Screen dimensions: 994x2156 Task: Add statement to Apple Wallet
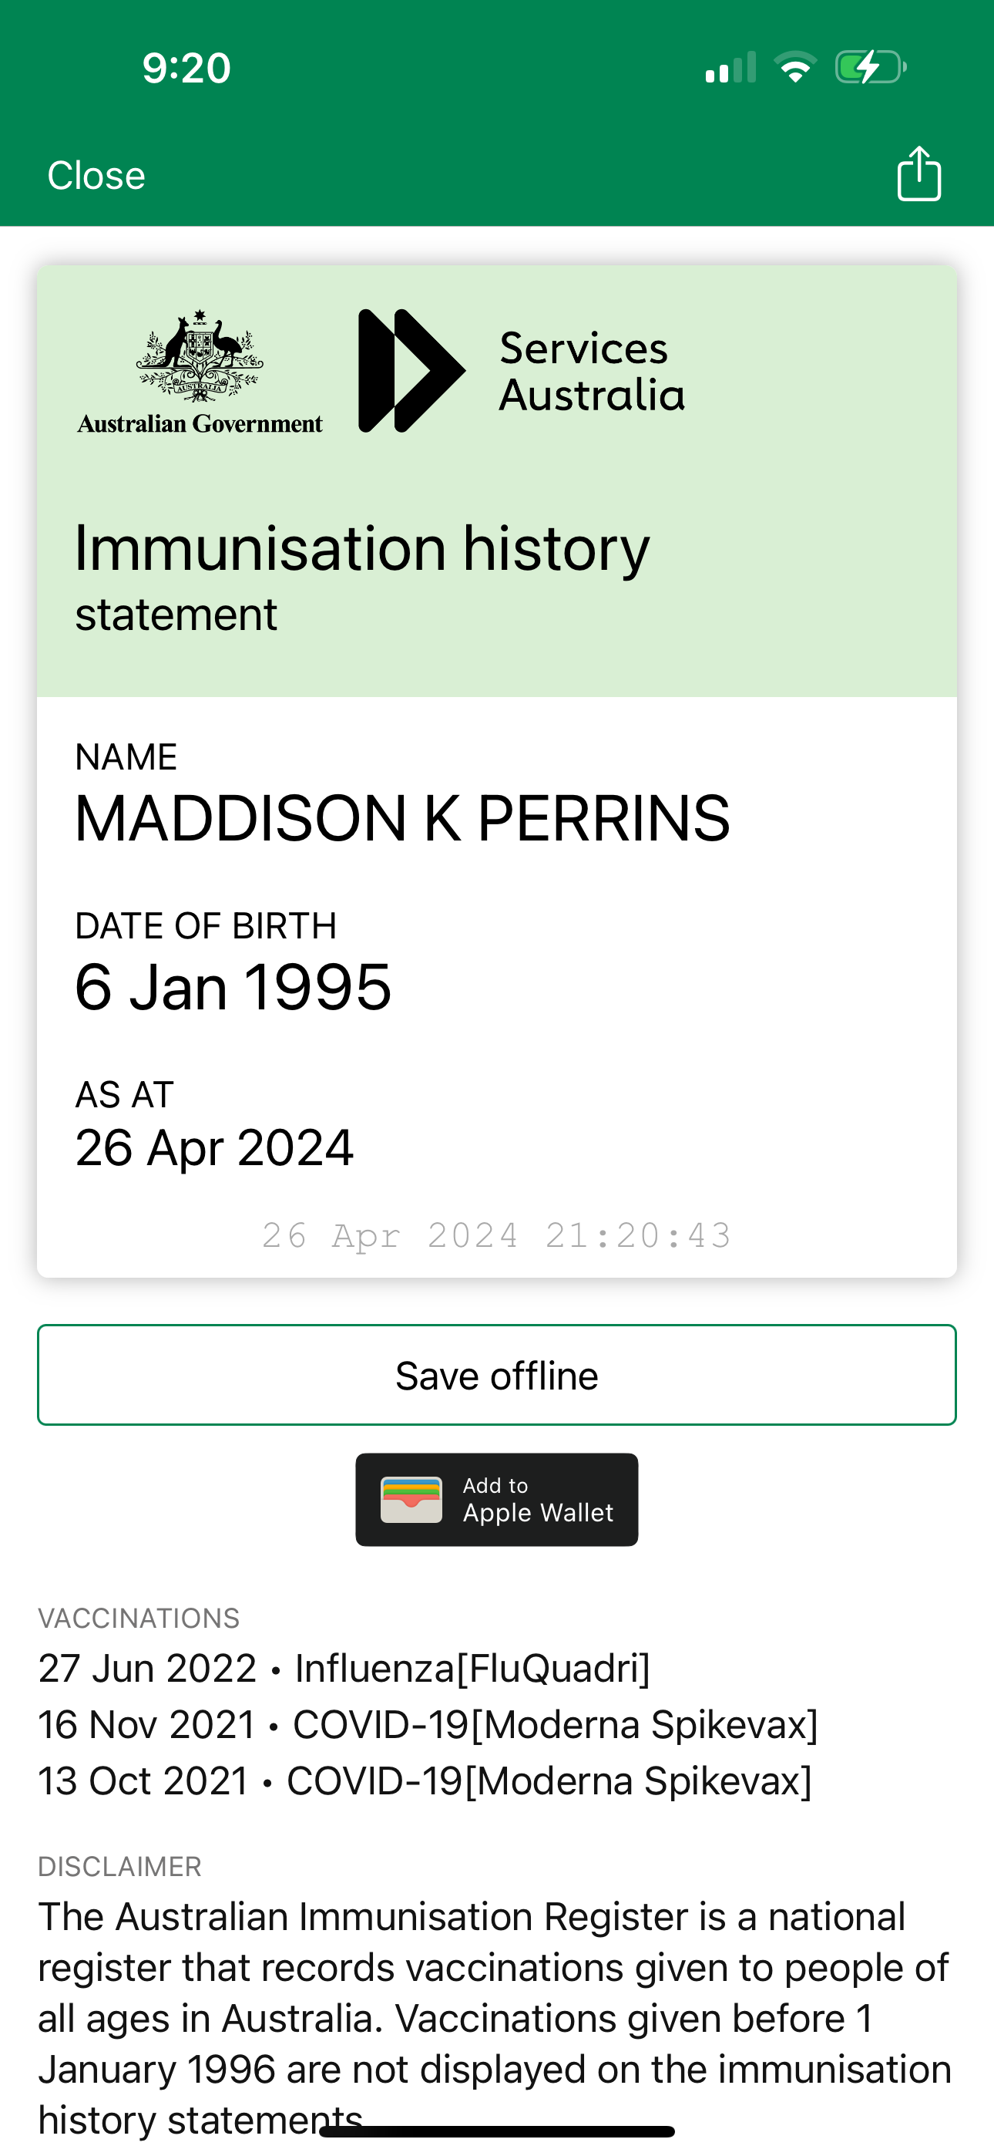(x=497, y=1499)
